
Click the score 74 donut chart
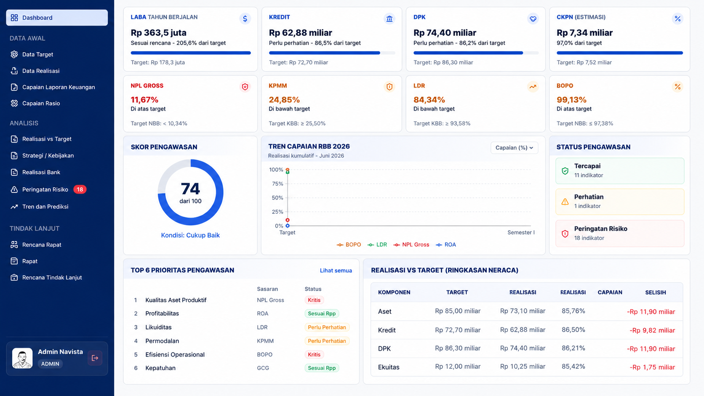click(x=190, y=192)
